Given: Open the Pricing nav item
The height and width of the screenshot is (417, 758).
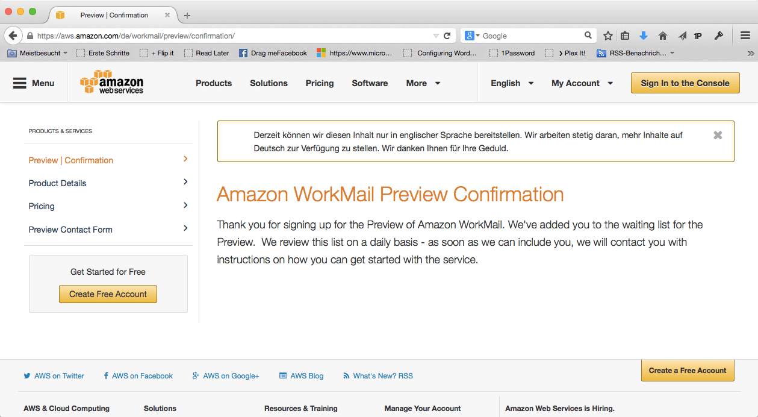Looking at the screenshot, I should [320, 83].
